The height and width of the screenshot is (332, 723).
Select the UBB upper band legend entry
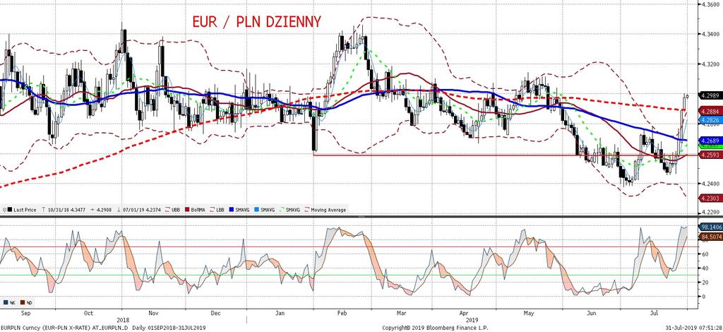pos(172,210)
